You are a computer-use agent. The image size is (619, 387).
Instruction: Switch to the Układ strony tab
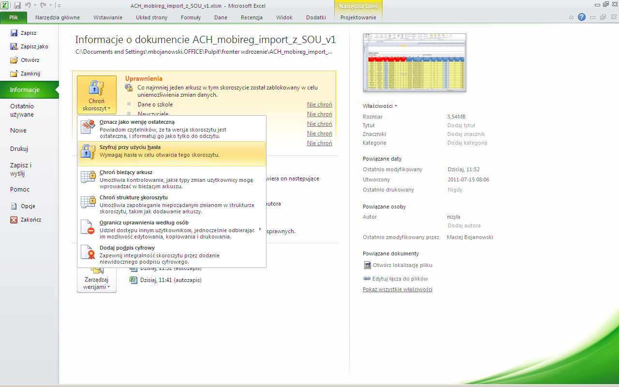click(x=151, y=17)
